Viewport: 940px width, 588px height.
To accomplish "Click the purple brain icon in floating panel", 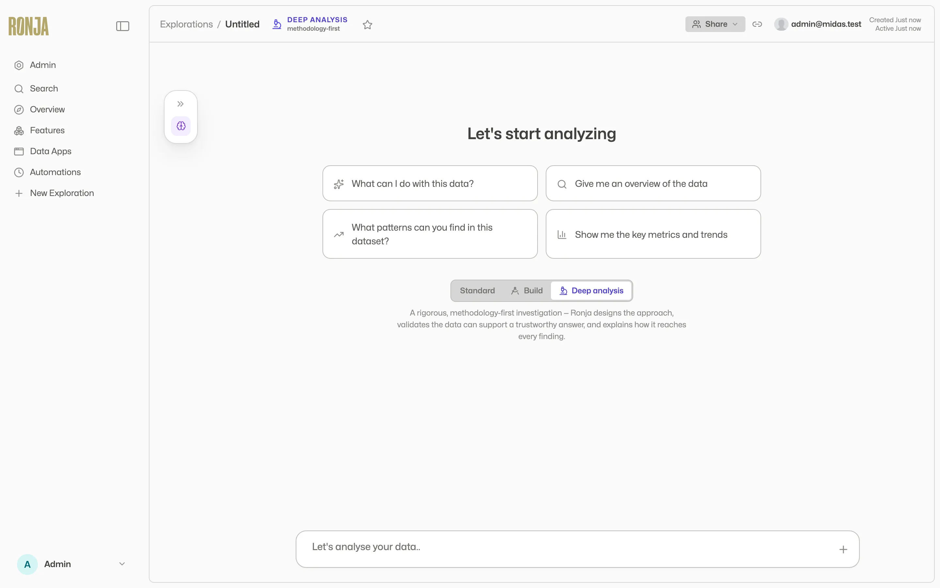I will [x=181, y=126].
